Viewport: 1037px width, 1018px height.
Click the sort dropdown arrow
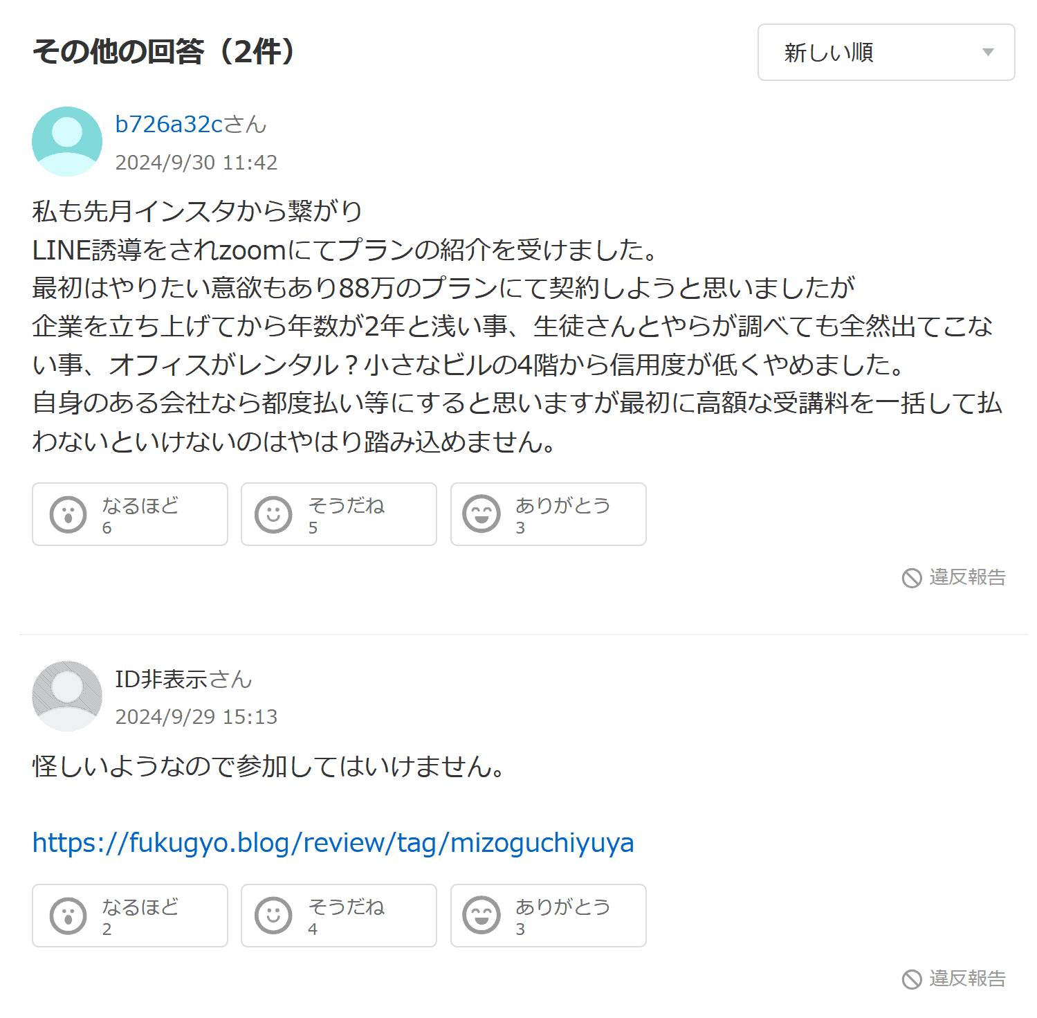click(988, 53)
